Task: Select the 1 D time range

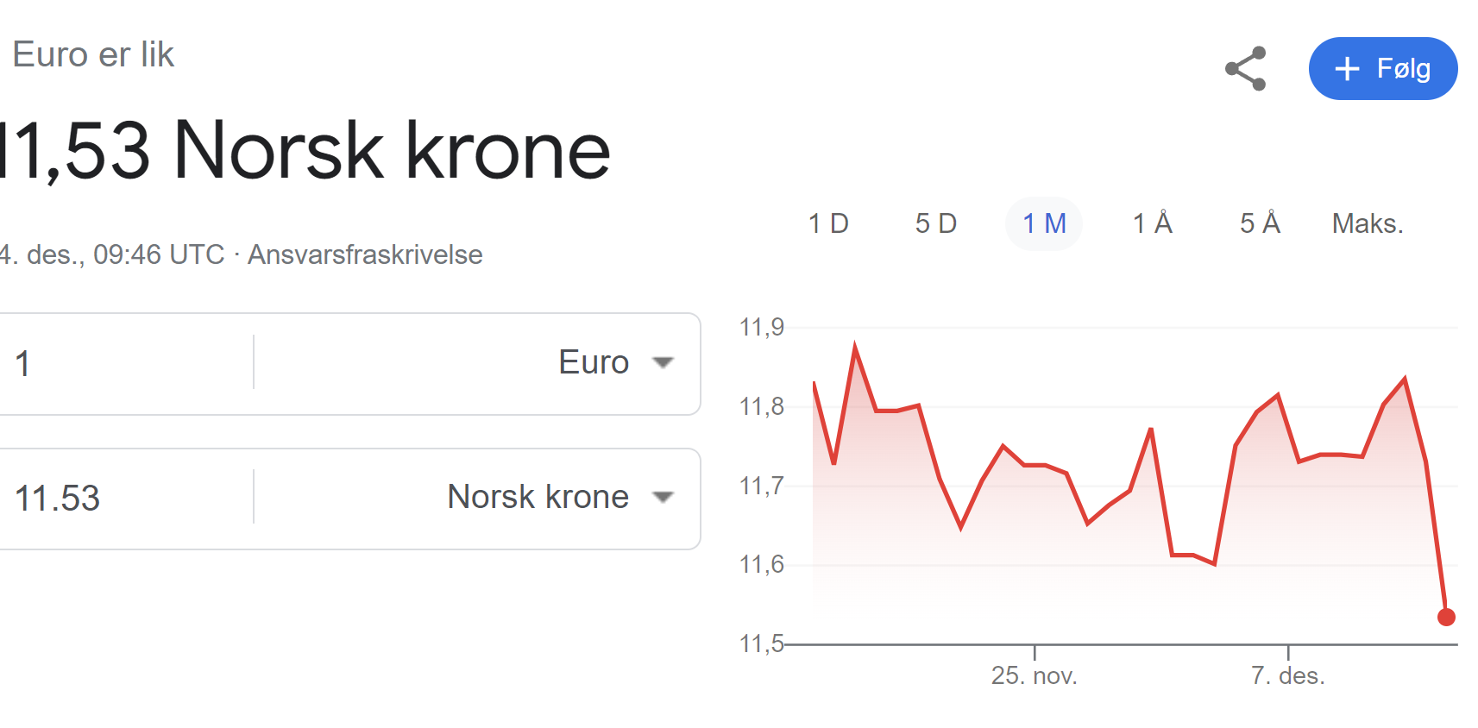Action: (x=828, y=224)
